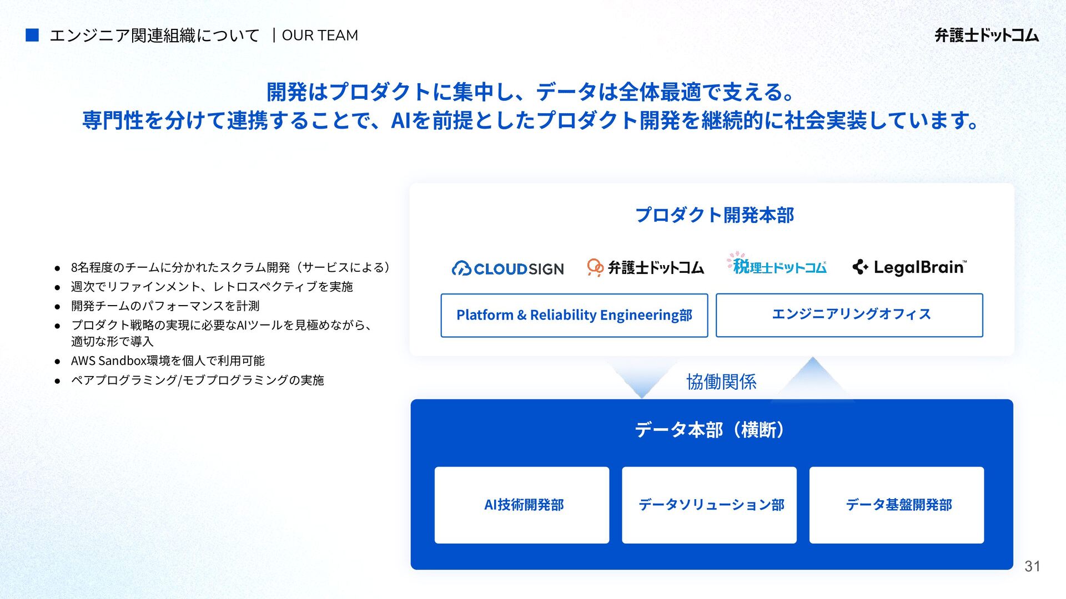Click the データ基盤開発部 card
1066x599 pixels.
pos(896,505)
